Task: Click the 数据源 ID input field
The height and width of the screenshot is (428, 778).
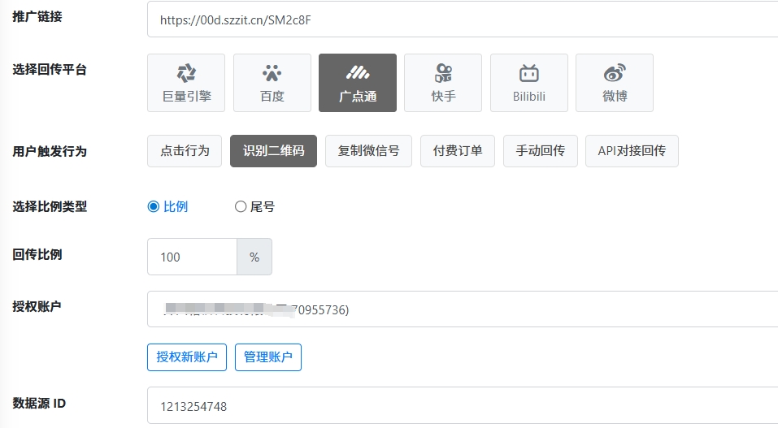Action: 462,405
